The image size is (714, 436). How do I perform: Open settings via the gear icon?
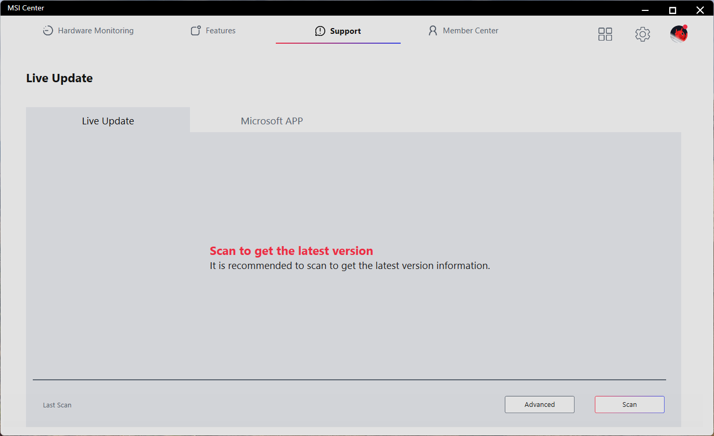pos(643,34)
